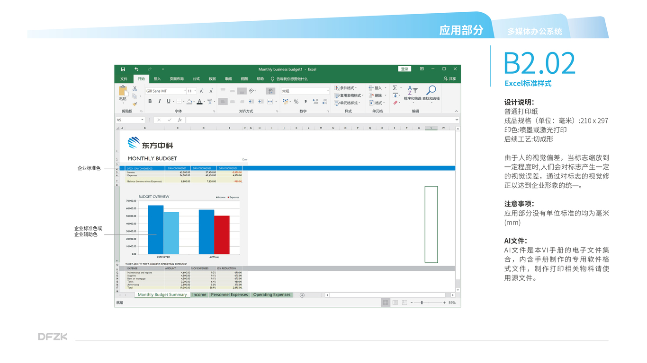Click the cell borders icon
The height and width of the screenshot is (363, 647).
(x=179, y=101)
